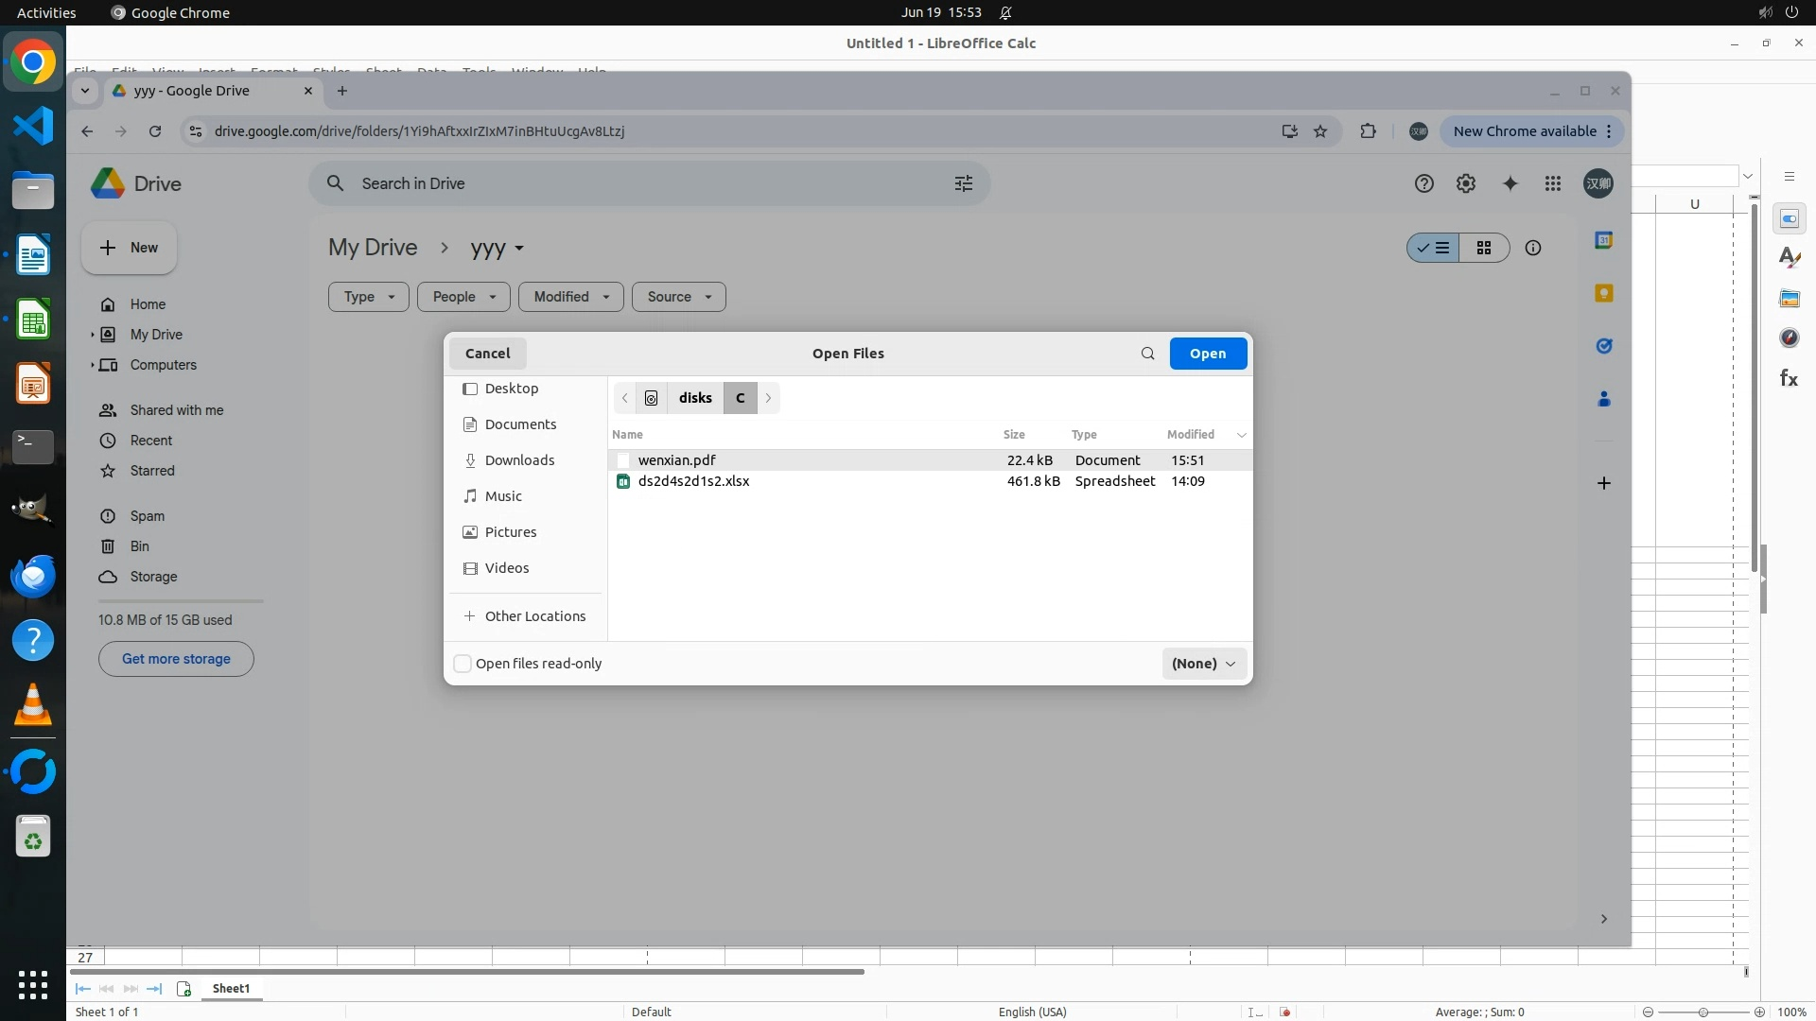Image resolution: width=1816 pixels, height=1021 pixels.
Task: Show details info icon in Drive
Action: (1533, 248)
